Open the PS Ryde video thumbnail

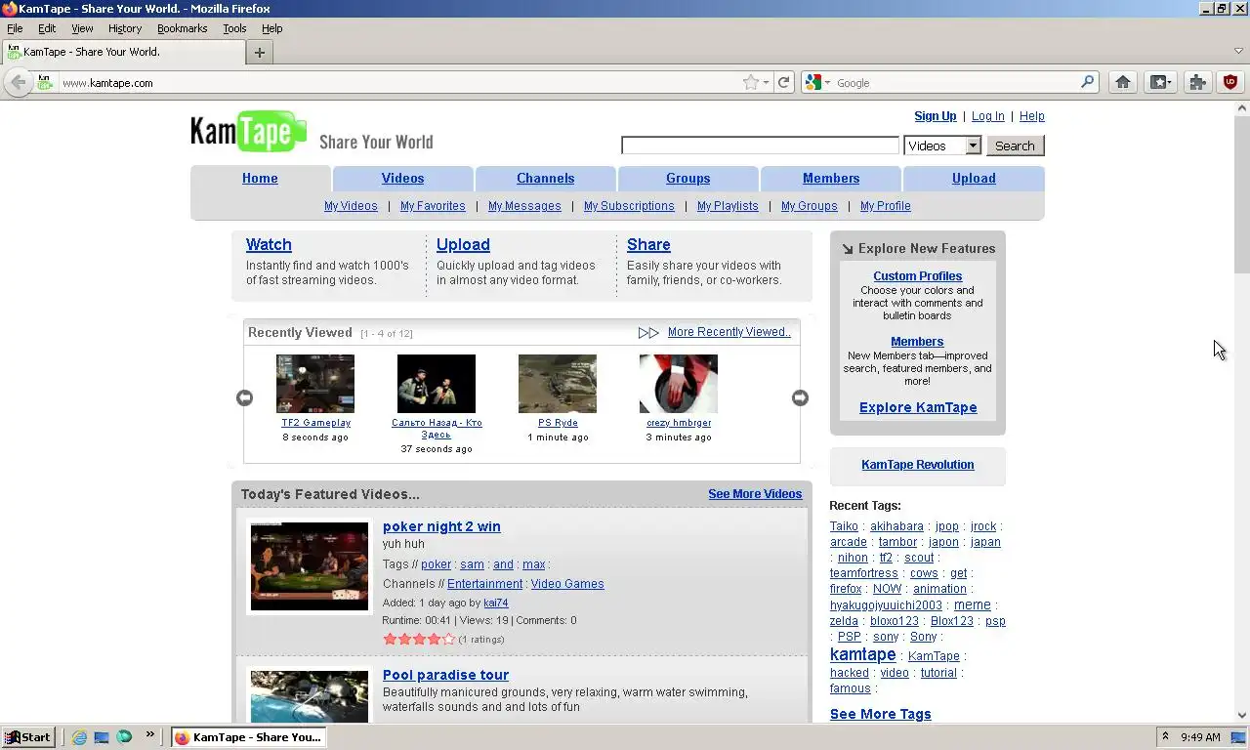tap(558, 384)
